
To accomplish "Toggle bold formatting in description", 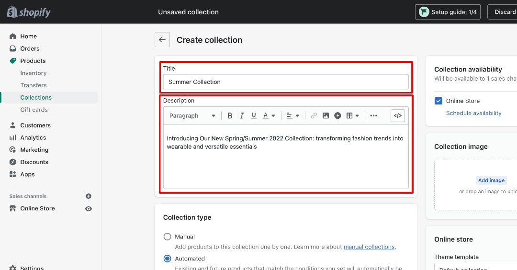I will tap(230, 115).
